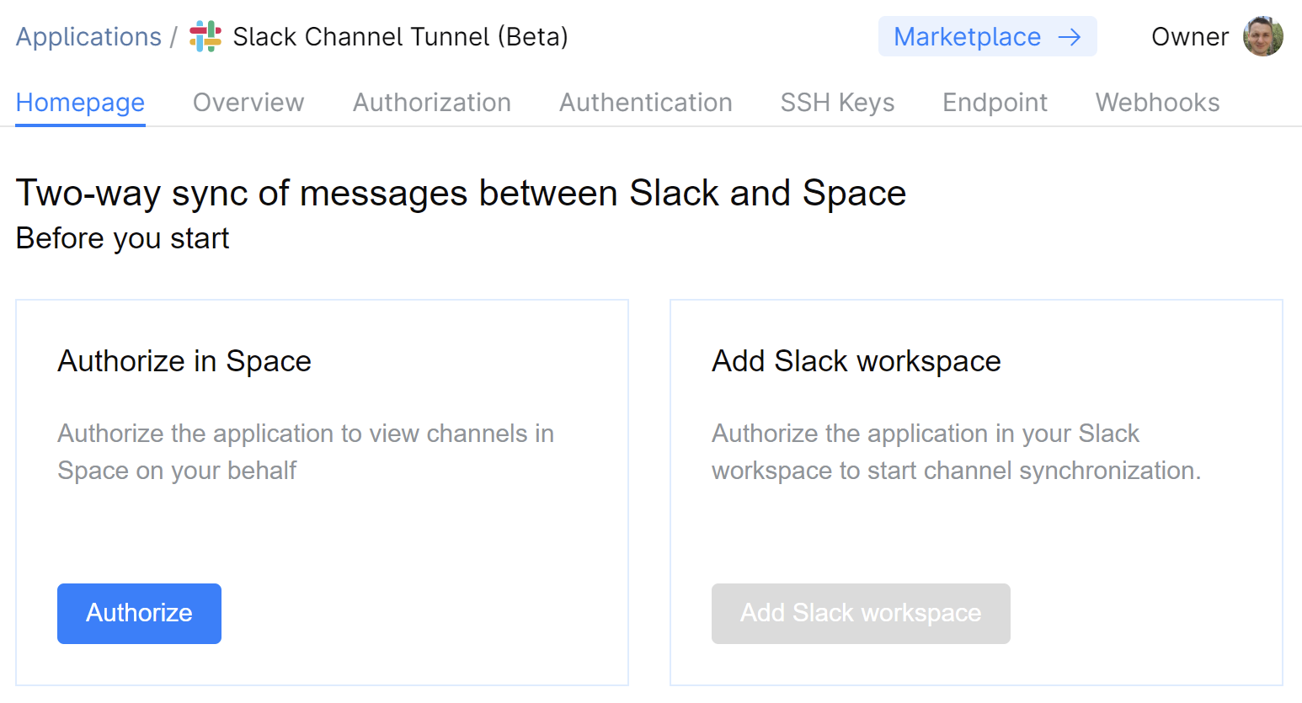Click the Before you start subtitle
Screen dimensions: 1302x703
121,238
